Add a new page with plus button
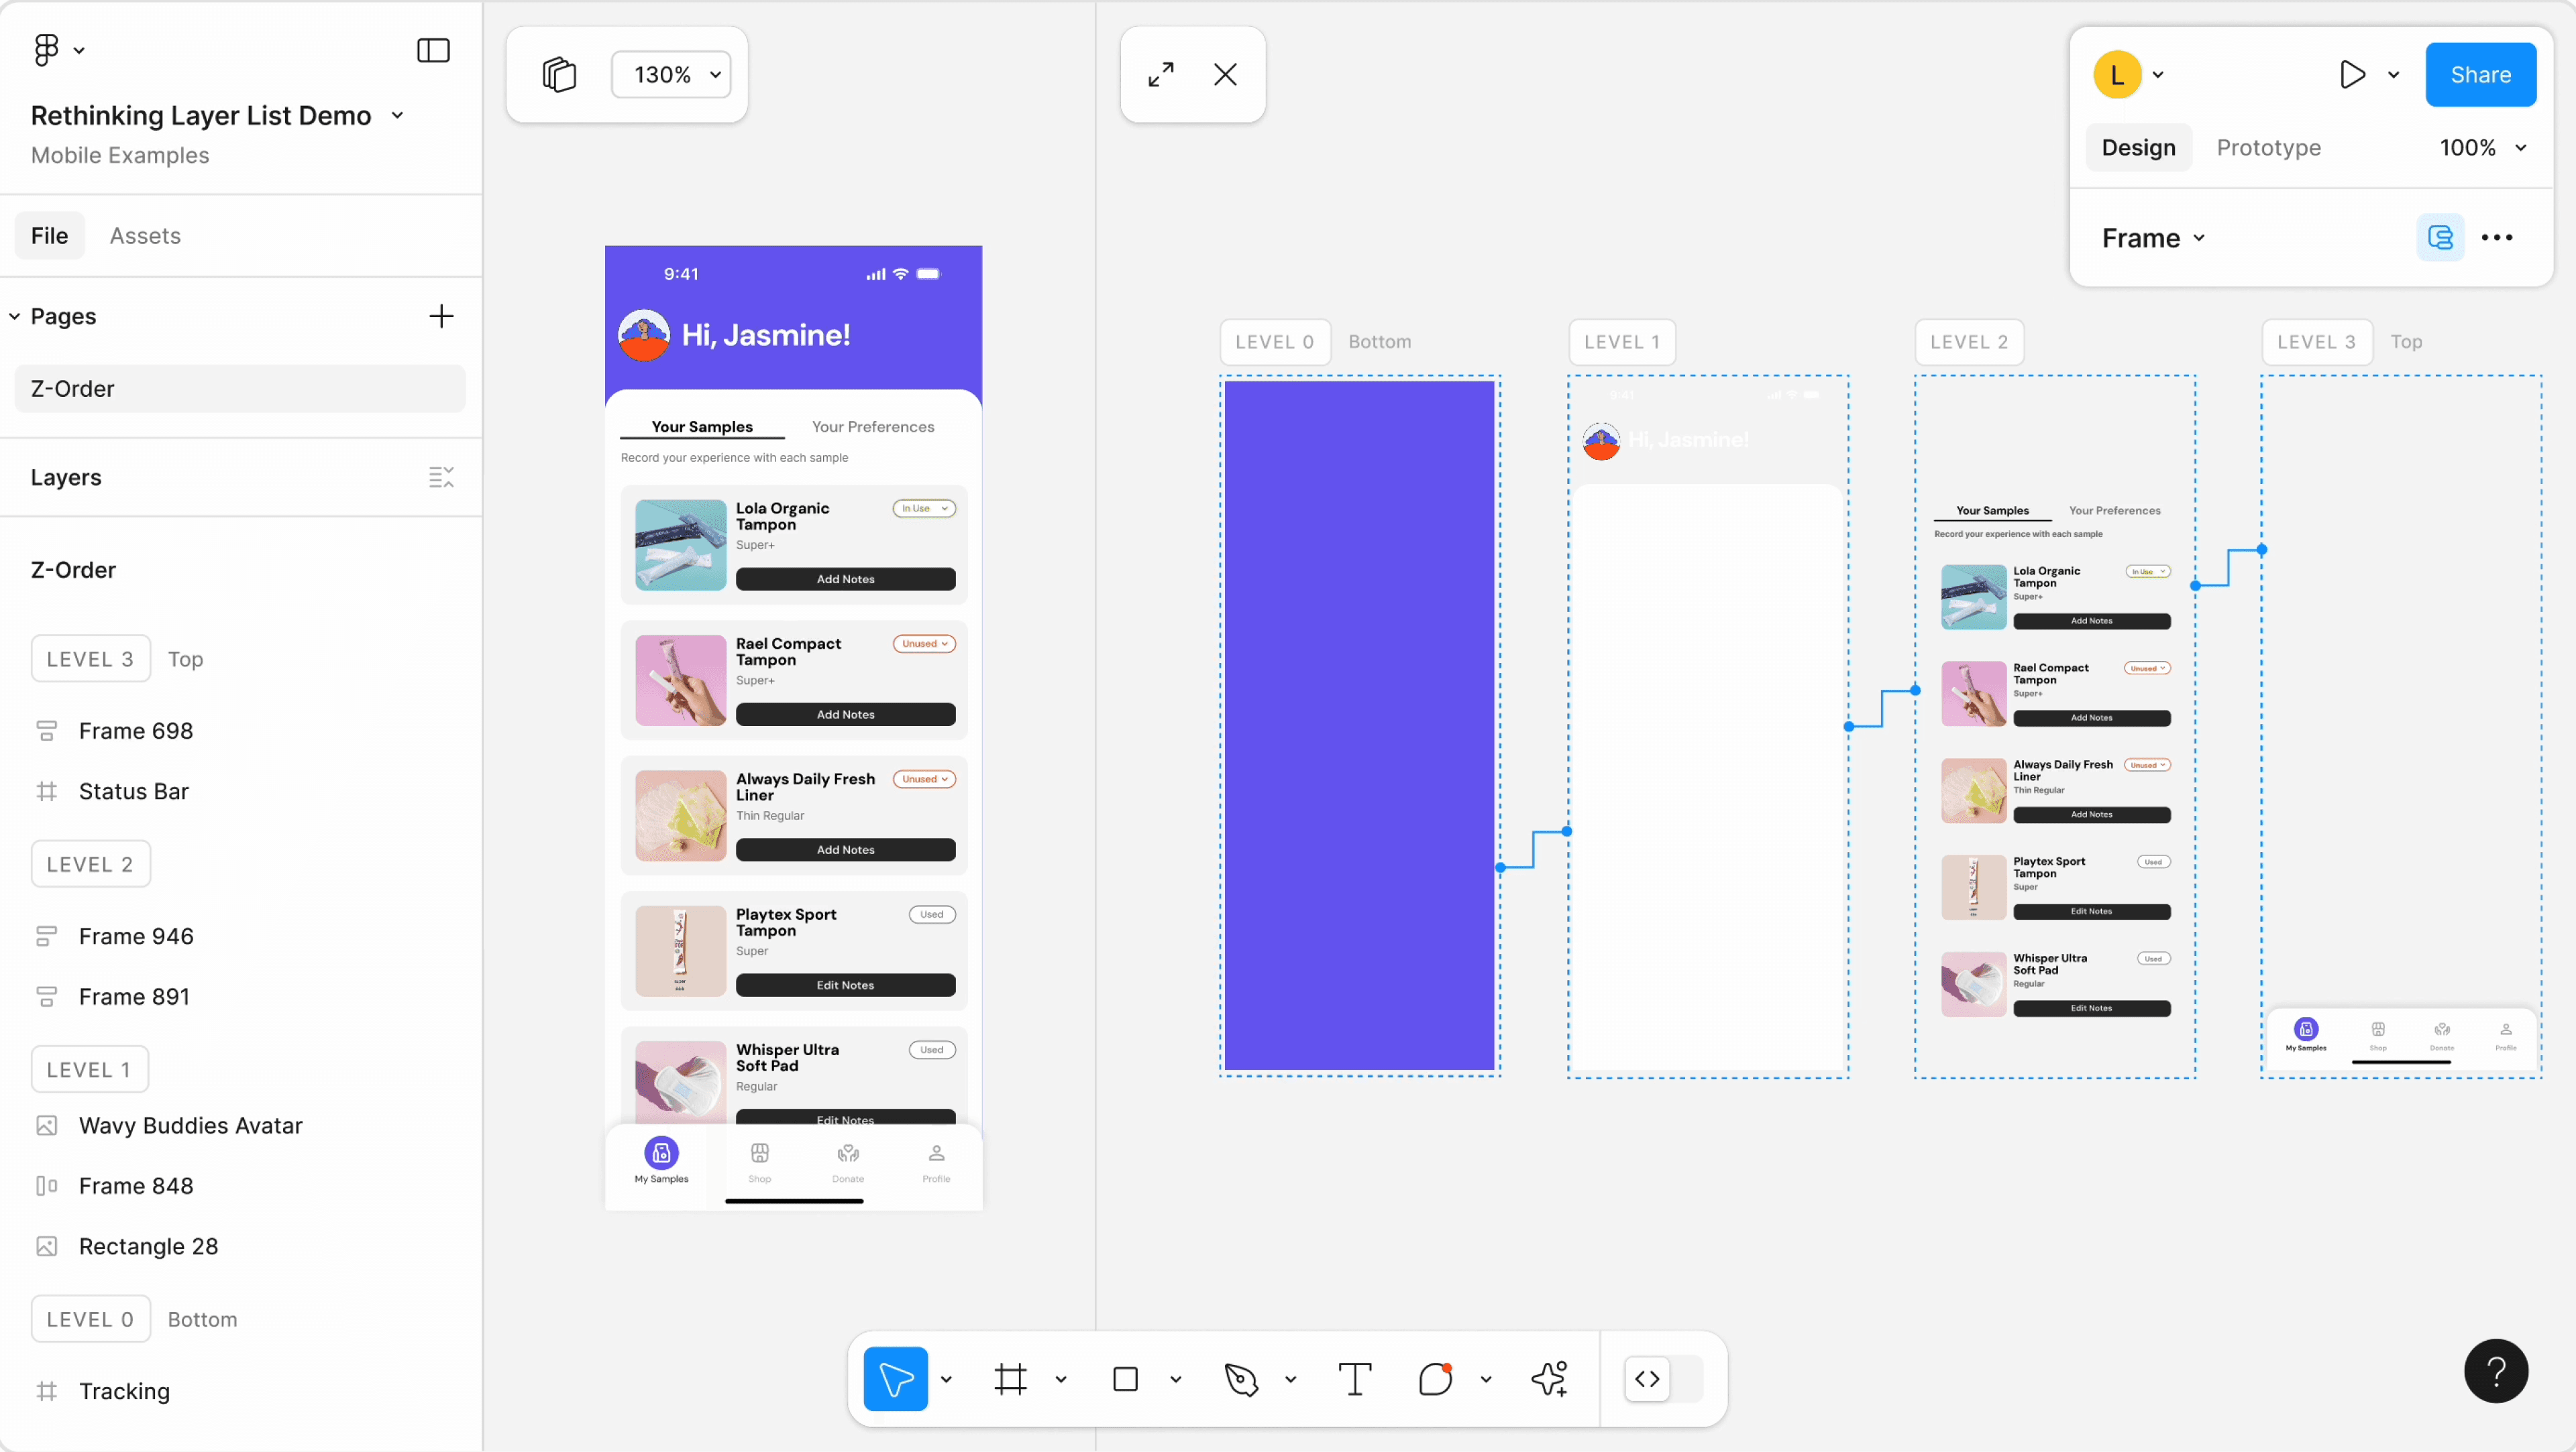Screen dimensions: 2576x1452 (x=441, y=317)
